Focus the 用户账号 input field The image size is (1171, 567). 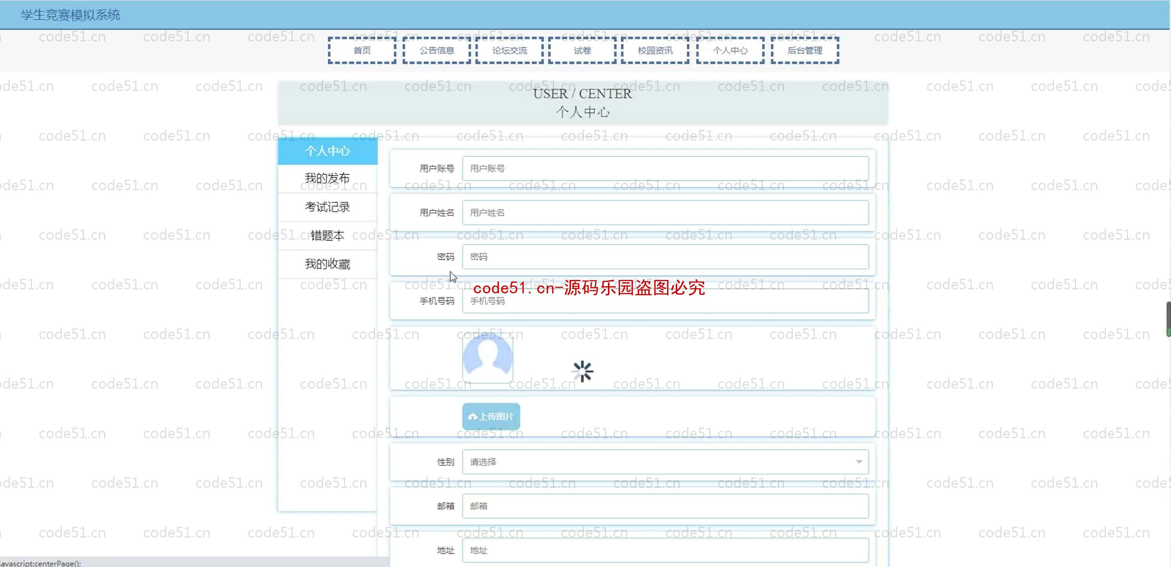[665, 169]
